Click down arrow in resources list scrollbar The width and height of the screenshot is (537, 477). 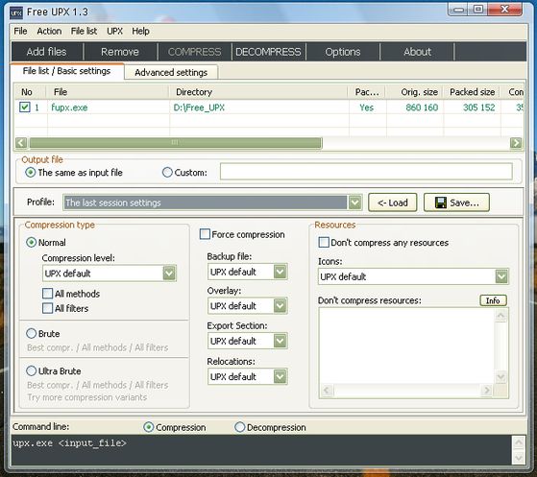point(501,377)
